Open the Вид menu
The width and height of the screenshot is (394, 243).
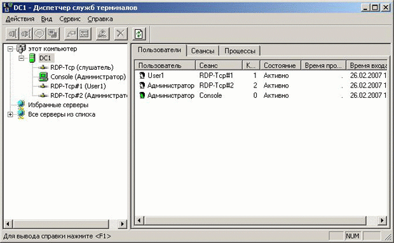(46, 19)
